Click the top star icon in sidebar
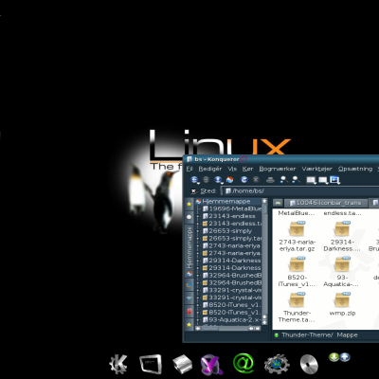This screenshot has width=379, height=379. click(189, 204)
